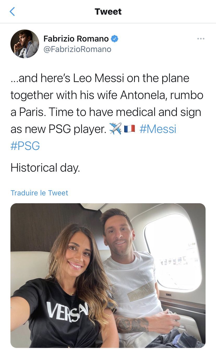Click the first line of tweet text
216x349 pixels.
point(100,78)
